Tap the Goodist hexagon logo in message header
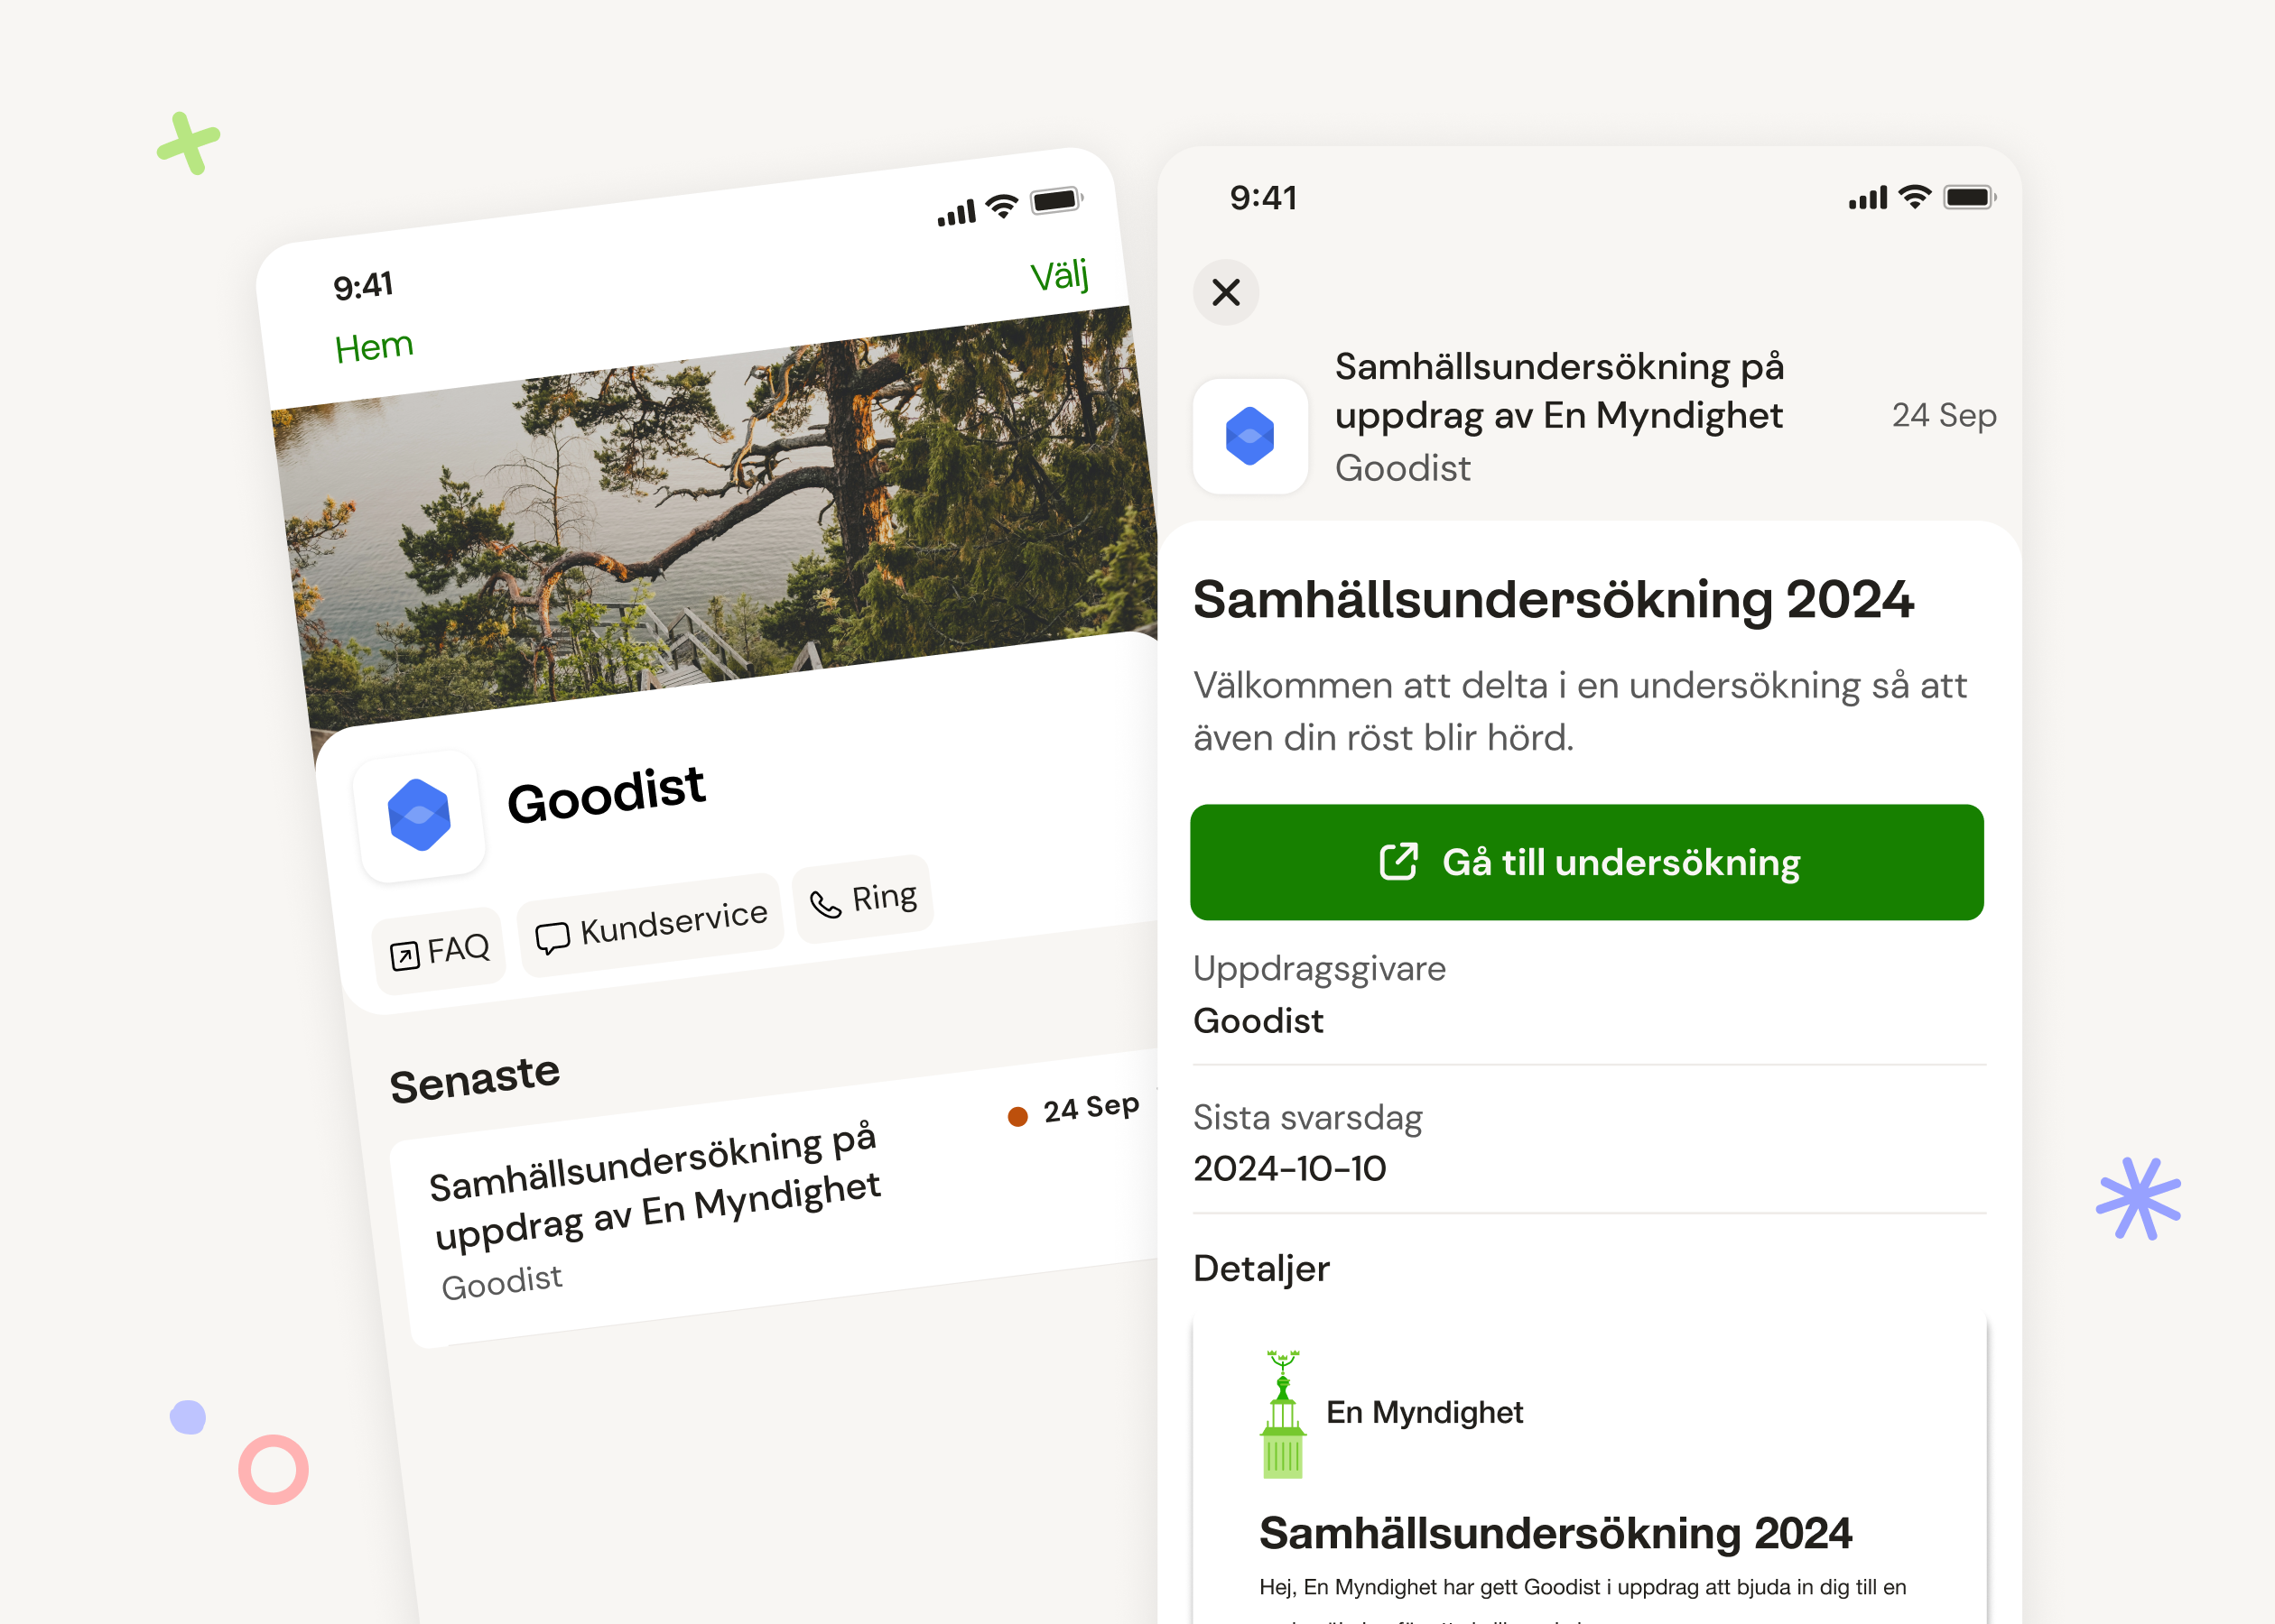The width and height of the screenshot is (2275, 1624). coord(1249,436)
